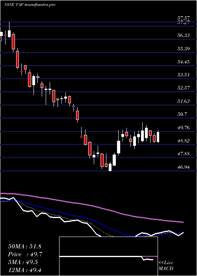Select the 47.88 price level label

(184, 154)
